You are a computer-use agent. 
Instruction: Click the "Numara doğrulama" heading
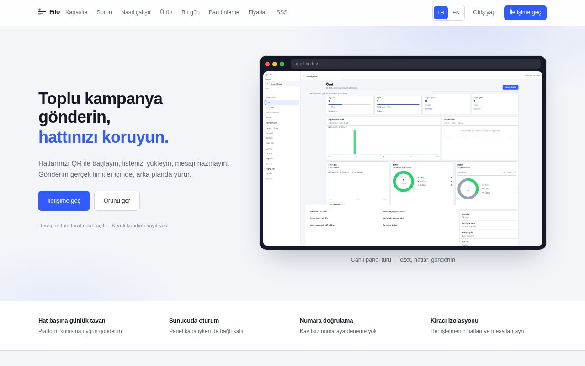326,321
